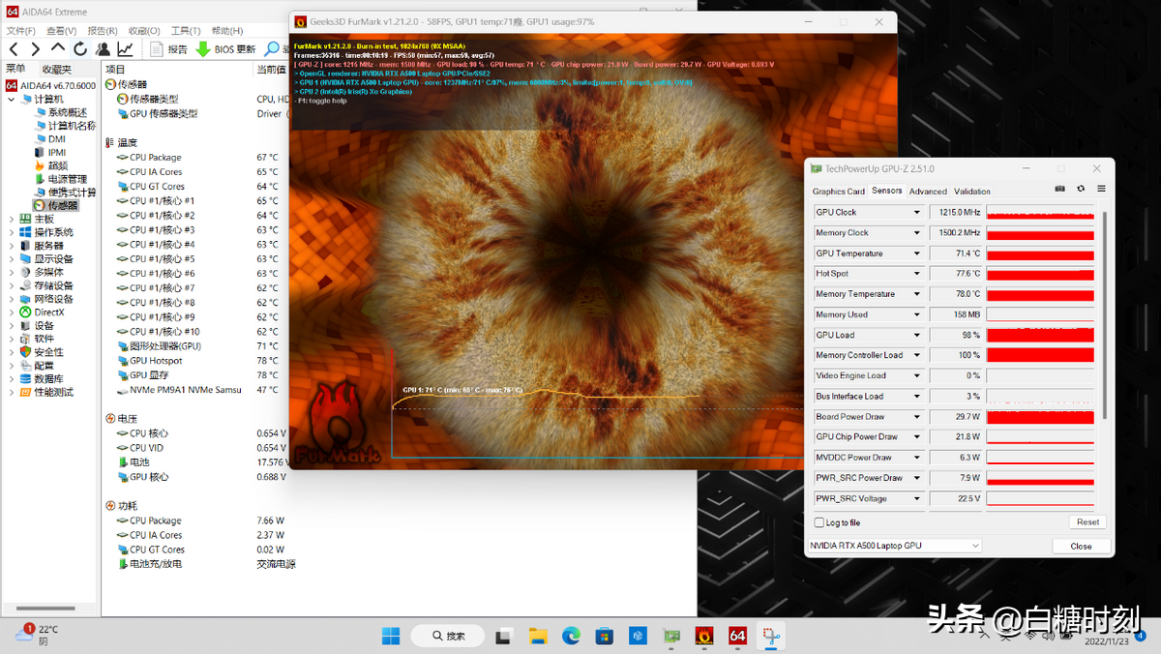Image resolution: width=1161 pixels, height=654 pixels.
Task: Collapse the 计算机 tree node
Action: click(12, 99)
